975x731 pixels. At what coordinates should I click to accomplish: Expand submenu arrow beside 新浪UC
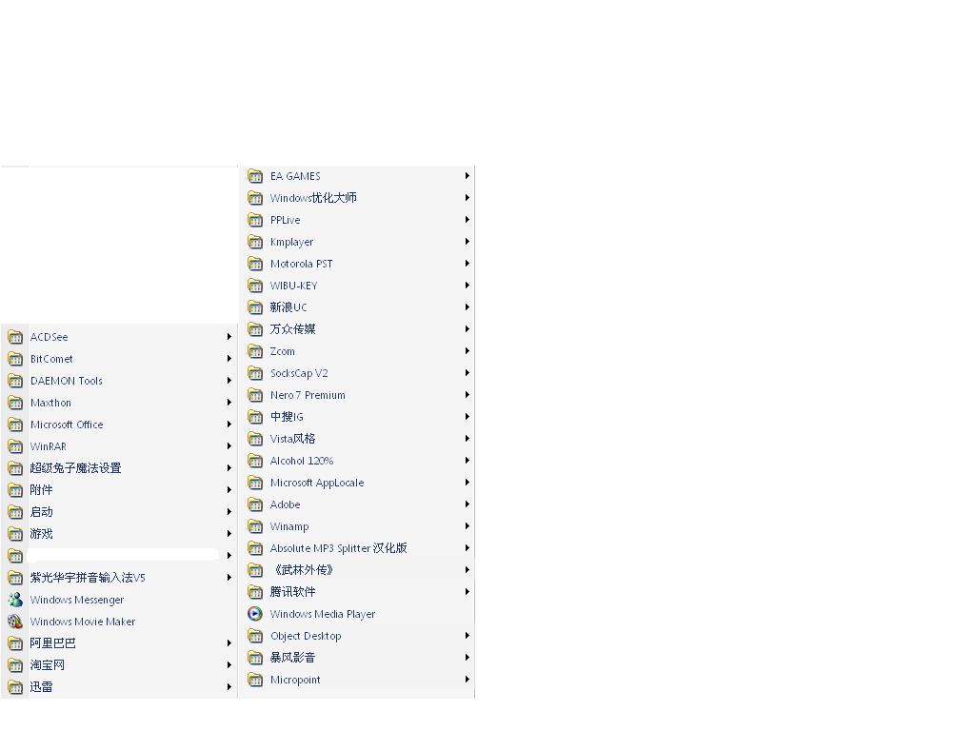[467, 307]
